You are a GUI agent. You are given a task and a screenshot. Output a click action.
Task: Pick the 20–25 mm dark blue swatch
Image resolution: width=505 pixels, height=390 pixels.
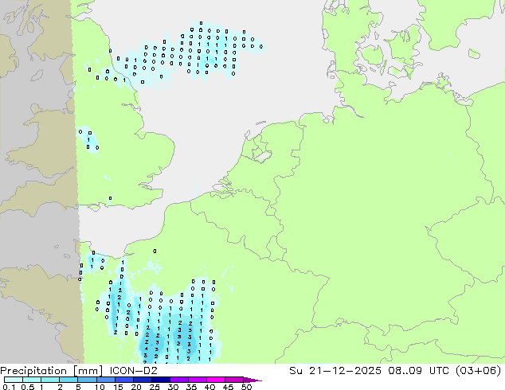pos(142,380)
